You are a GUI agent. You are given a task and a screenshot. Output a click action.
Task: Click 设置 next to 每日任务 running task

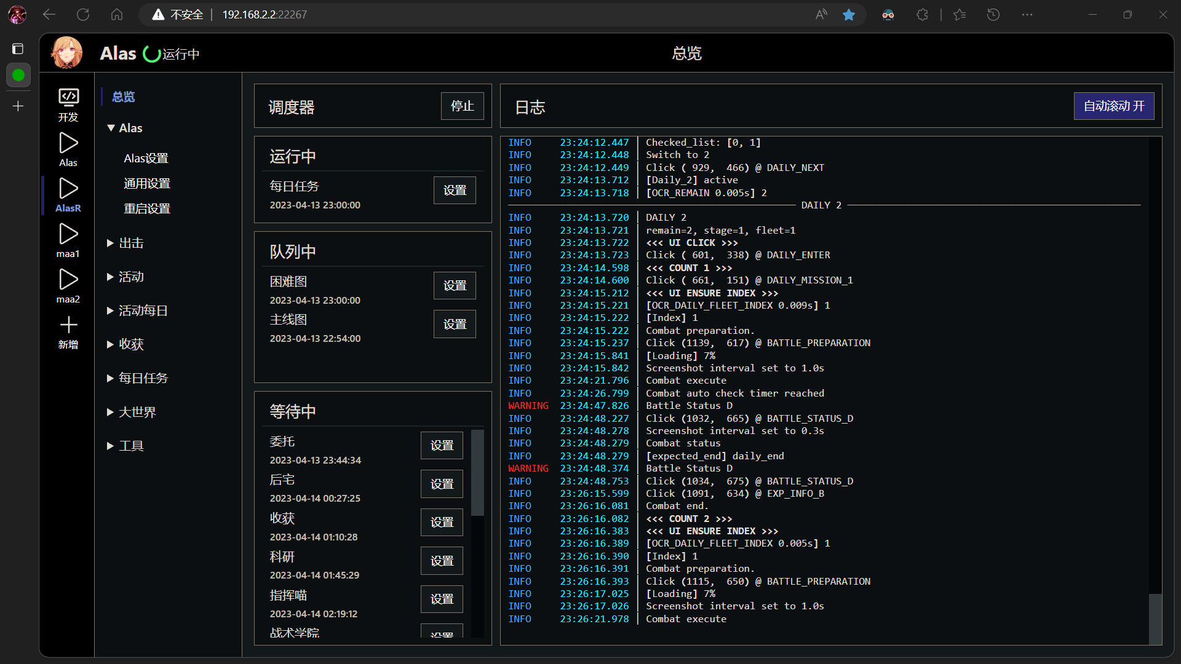tap(455, 190)
